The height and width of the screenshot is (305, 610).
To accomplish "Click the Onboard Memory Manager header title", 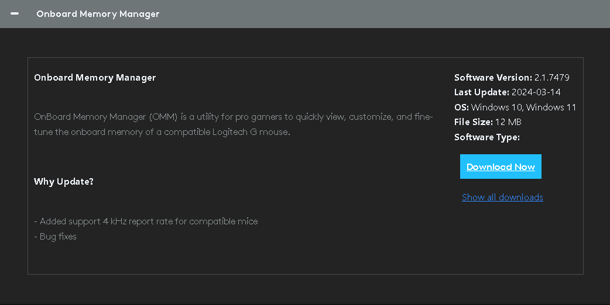I will click(98, 14).
